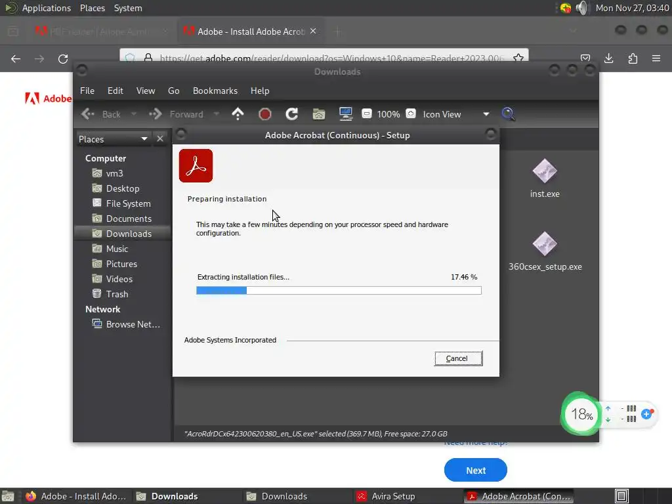Expand the Forward history dropdown arrow
672x504 pixels.
[217, 114]
